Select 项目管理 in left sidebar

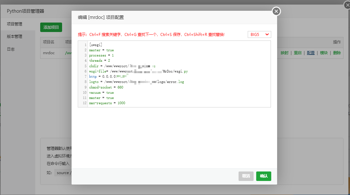14,24
